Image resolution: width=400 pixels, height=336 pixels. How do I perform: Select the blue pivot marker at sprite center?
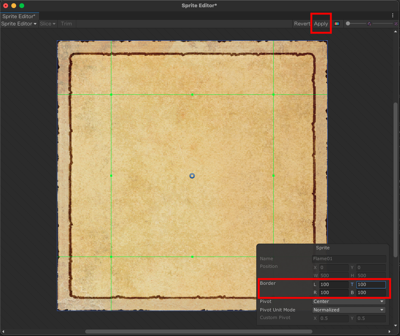coord(192,176)
